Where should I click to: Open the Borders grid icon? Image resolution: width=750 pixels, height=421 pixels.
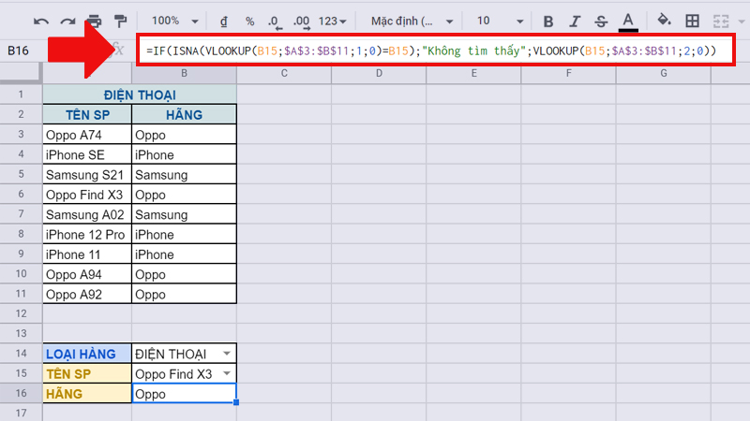(692, 21)
